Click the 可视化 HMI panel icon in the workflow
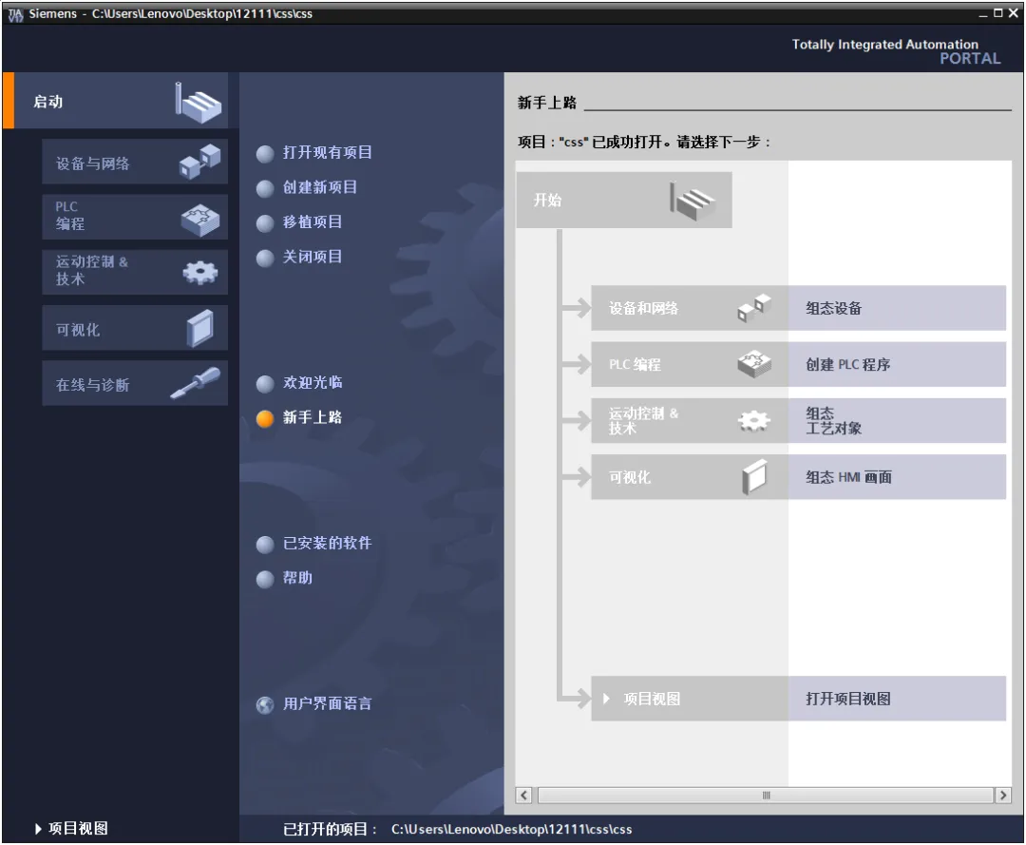 (x=754, y=476)
